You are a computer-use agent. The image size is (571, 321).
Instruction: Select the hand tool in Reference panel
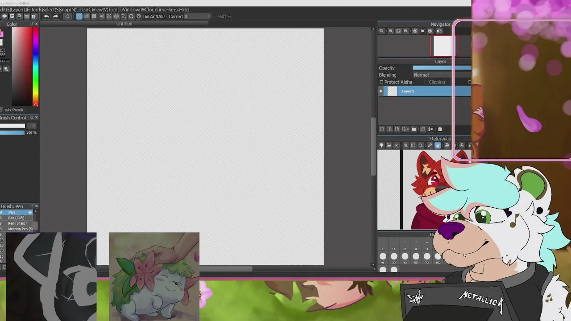point(438,145)
